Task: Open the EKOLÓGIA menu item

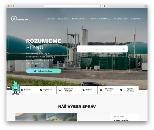Action: pos(63,19)
